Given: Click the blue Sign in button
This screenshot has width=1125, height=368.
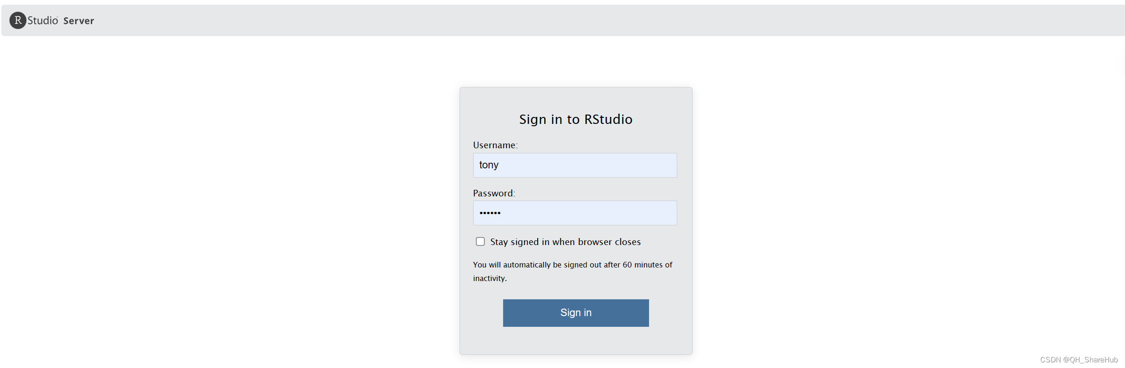Looking at the screenshot, I should (576, 313).
